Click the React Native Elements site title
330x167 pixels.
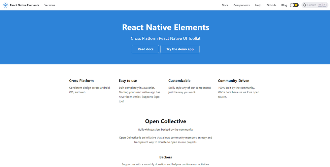[x=24, y=5]
